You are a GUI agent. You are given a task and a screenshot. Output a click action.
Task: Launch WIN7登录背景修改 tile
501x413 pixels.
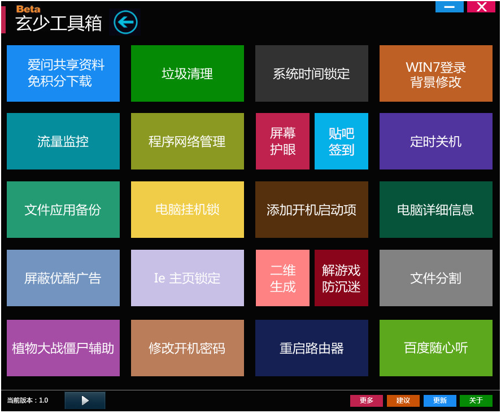click(436, 73)
